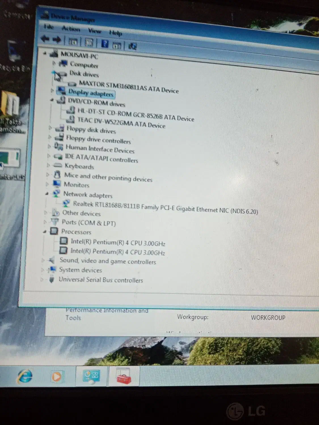Click the blue Help toolbar icon
The width and height of the screenshot is (319, 425).
pyautogui.click(x=105, y=43)
